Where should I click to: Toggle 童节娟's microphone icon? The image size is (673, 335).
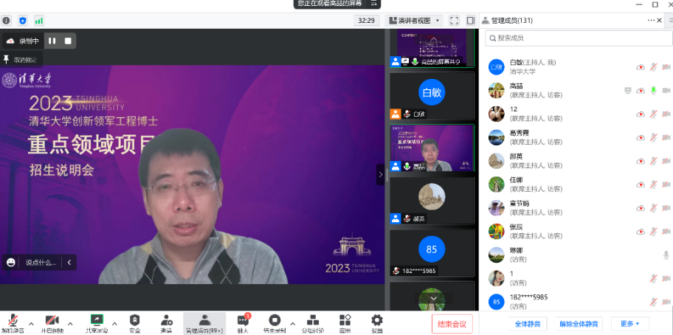[x=653, y=208]
